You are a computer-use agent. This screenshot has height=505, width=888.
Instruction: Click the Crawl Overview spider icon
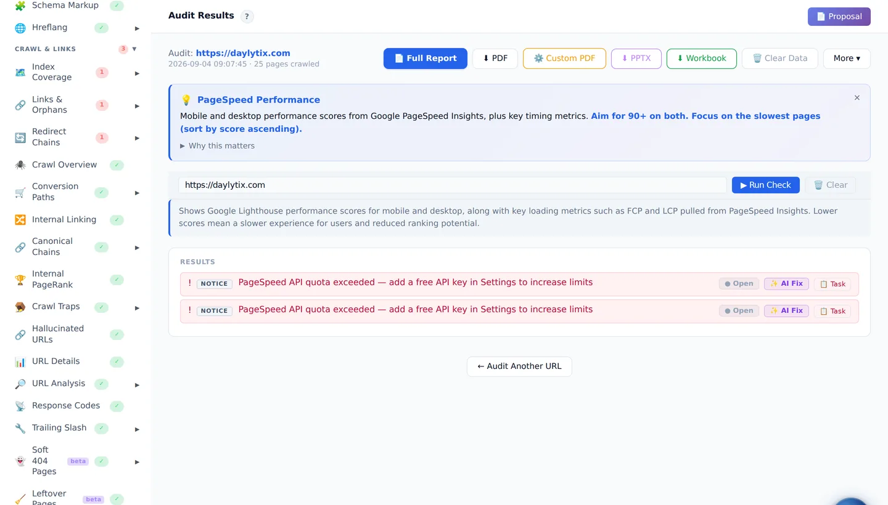click(20, 165)
